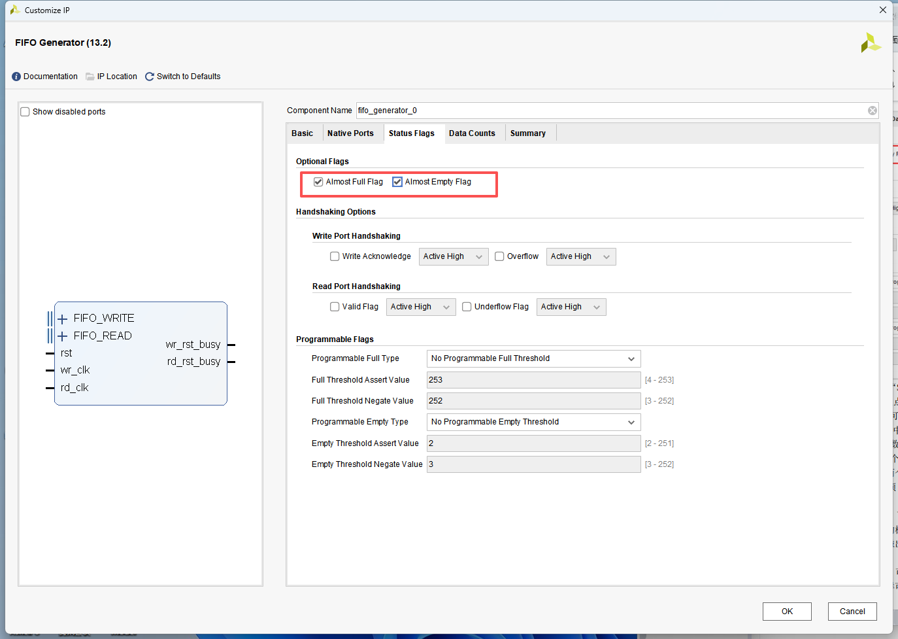The width and height of the screenshot is (898, 639).
Task: Expand the FIFO_READ plus icon
Action: point(63,336)
